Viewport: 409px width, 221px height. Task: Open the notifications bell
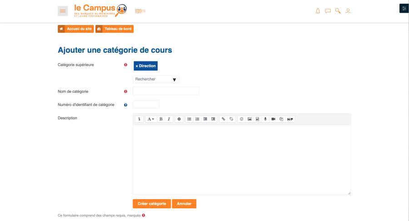click(318, 11)
